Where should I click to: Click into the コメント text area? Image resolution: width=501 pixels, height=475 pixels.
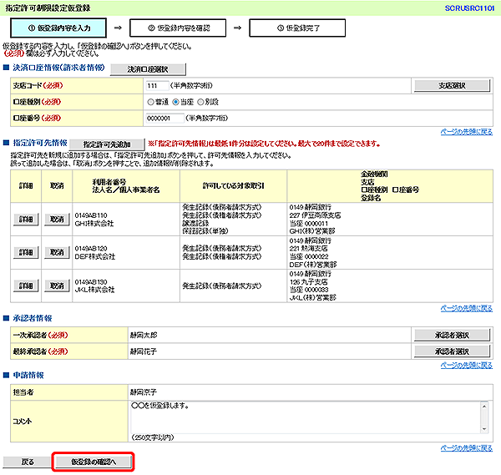tap(305, 417)
